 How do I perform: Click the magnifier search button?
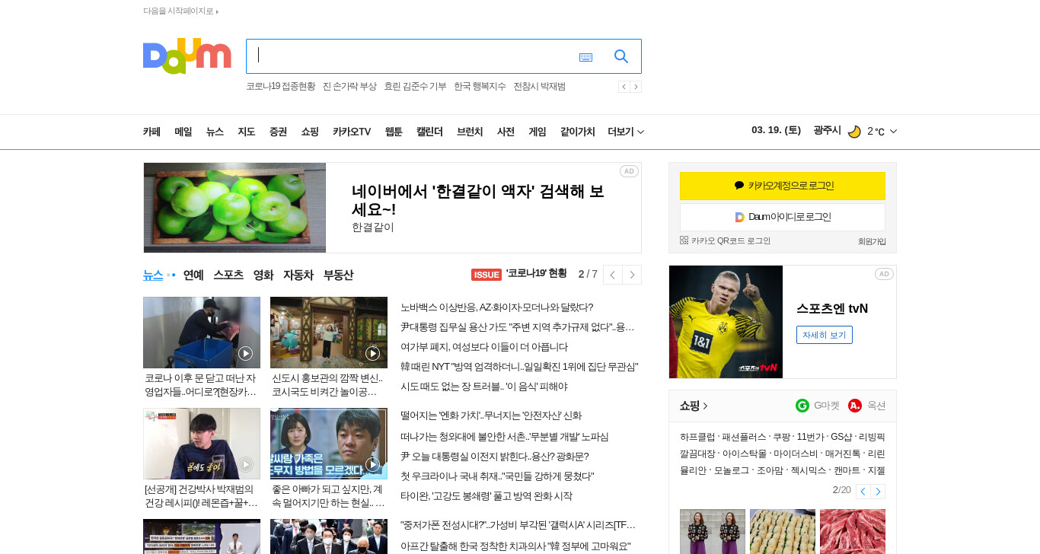click(621, 56)
